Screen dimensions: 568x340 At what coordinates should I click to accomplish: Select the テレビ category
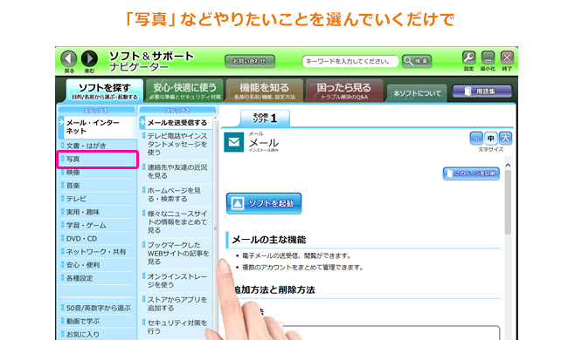pyautogui.click(x=98, y=199)
